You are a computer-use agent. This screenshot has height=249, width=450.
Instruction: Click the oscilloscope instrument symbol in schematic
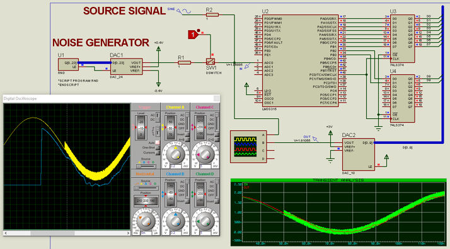(248, 147)
